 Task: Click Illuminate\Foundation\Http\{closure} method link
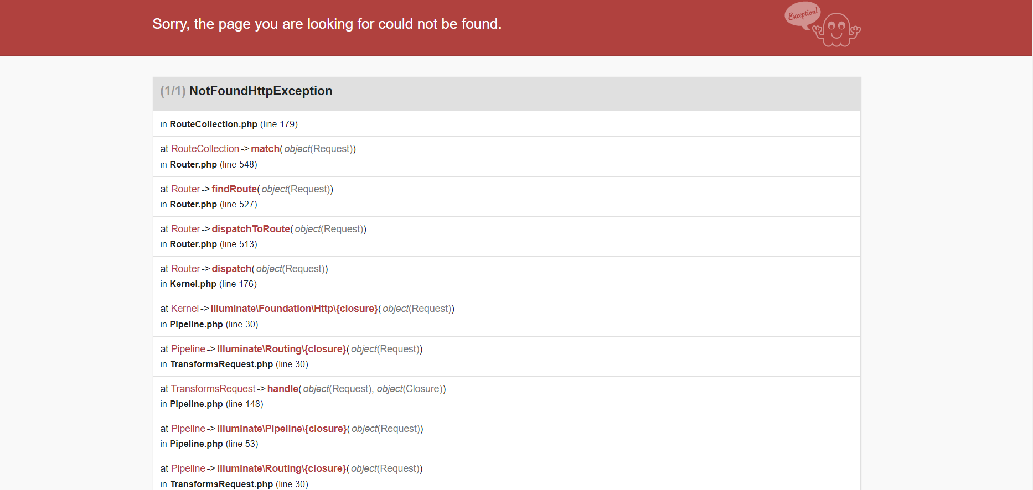(x=294, y=309)
